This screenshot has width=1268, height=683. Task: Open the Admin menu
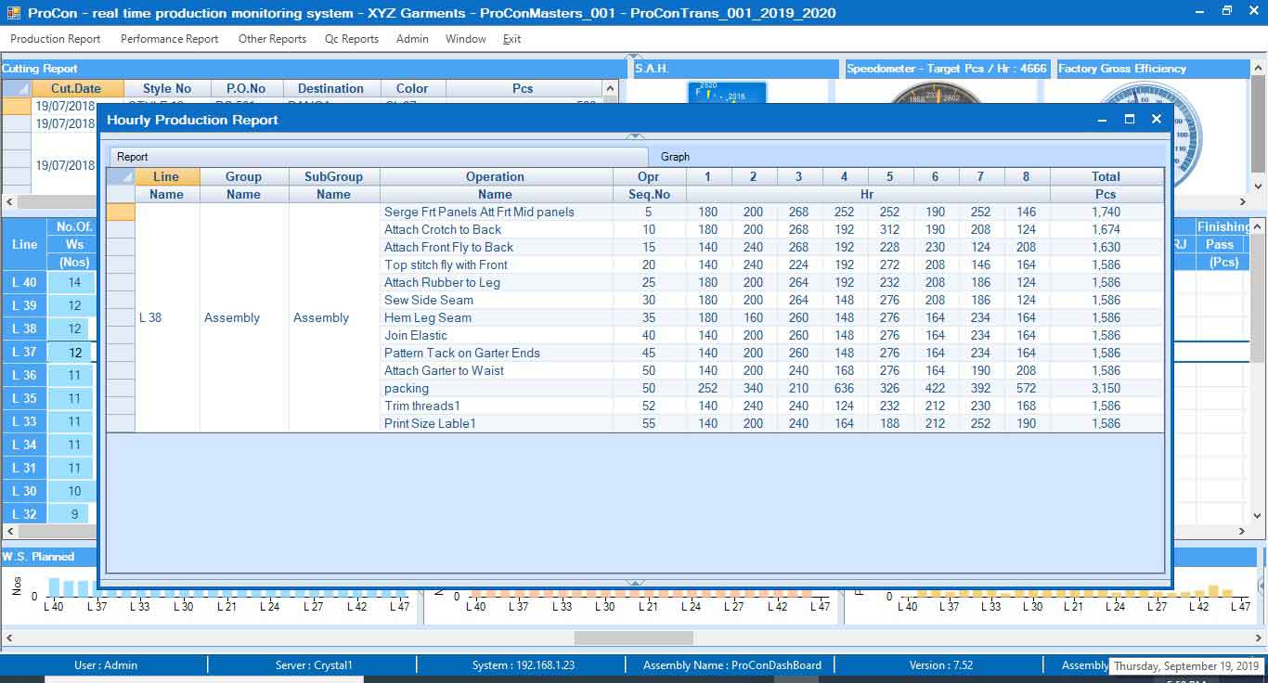pos(412,39)
